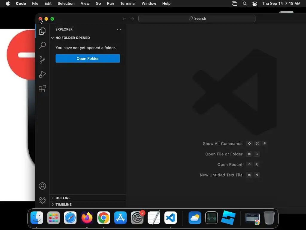
Task: Click the Go Back arrow
Action: tap(124, 19)
